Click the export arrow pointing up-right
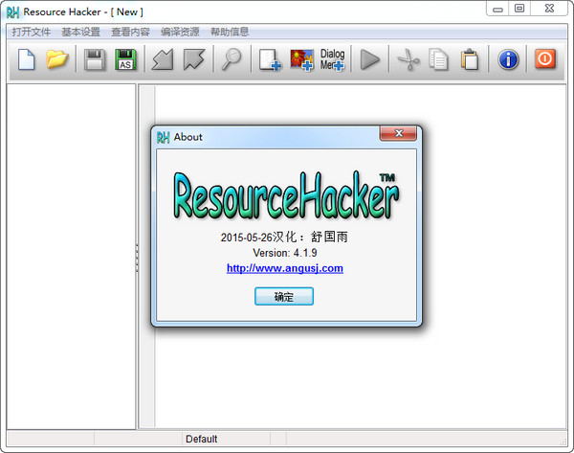The height and width of the screenshot is (453, 574). [193, 59]
